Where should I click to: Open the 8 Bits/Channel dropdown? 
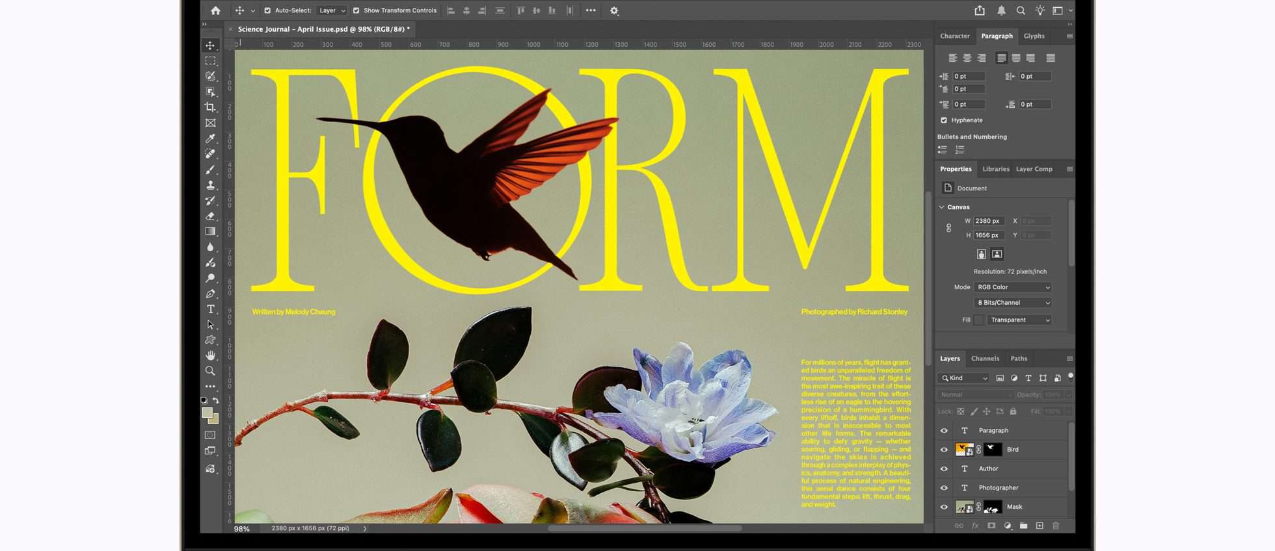pos(1013,303)
